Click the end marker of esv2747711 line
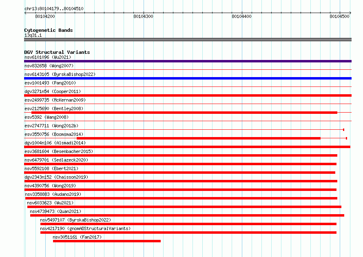The image size is (363, 257). 343,130
